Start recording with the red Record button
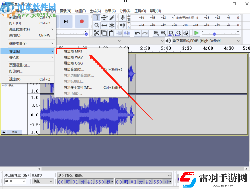Viewport: 250px width, 189px height. [x=82, y=22]
